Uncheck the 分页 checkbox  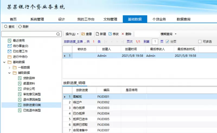click(x=167, y=41)
